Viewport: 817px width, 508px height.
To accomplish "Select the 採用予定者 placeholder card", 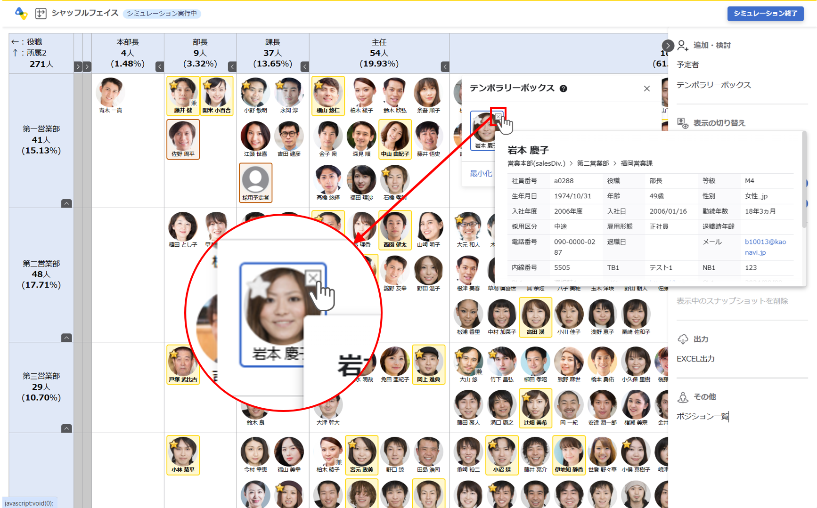I will point(255,183).
